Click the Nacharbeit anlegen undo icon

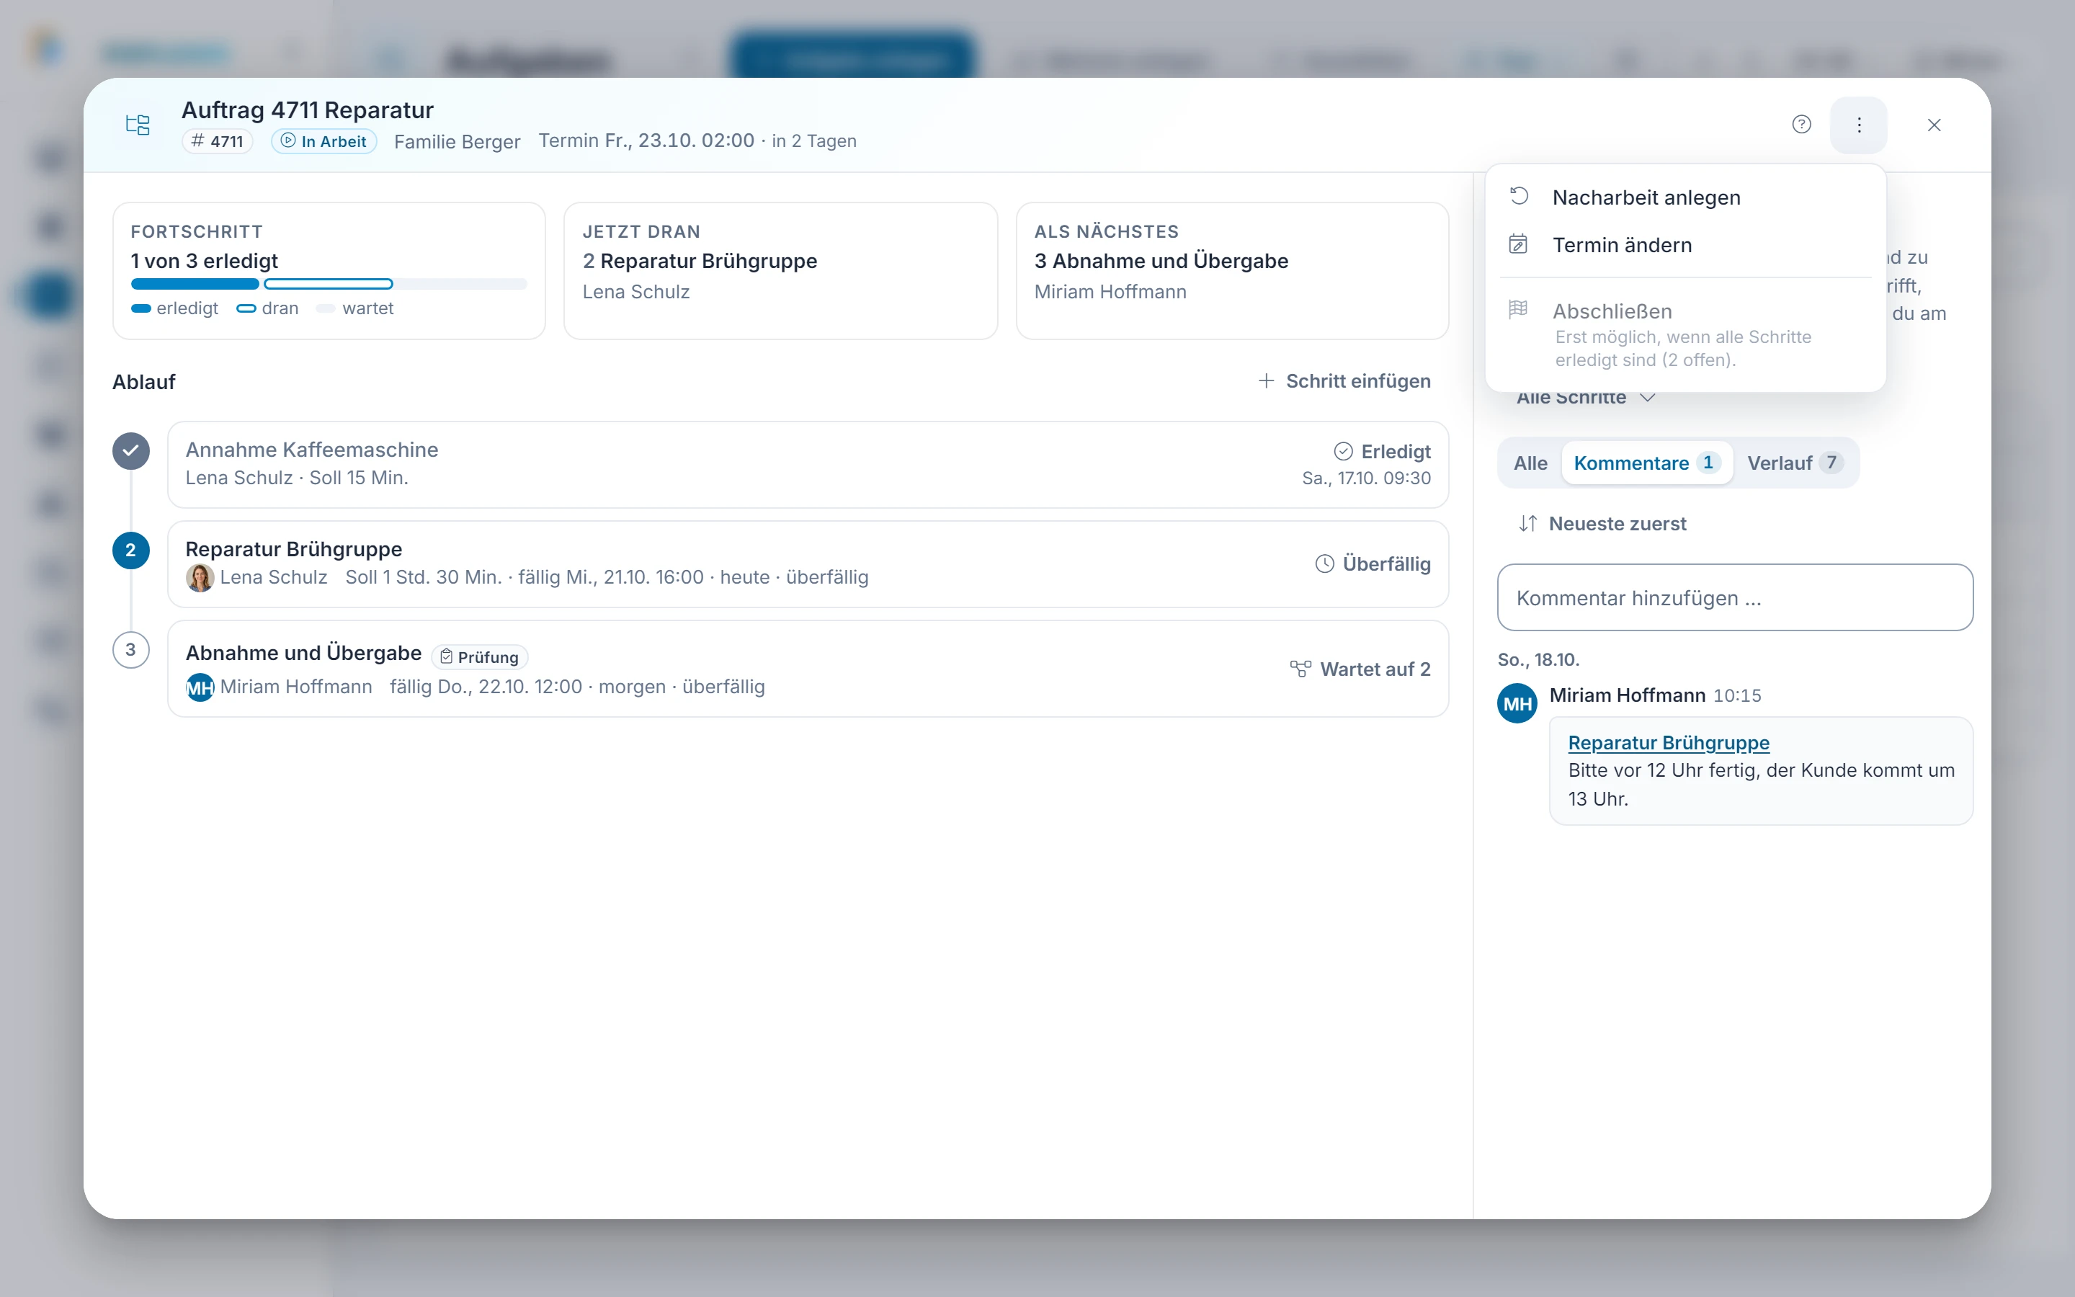tap(1519, 197)
